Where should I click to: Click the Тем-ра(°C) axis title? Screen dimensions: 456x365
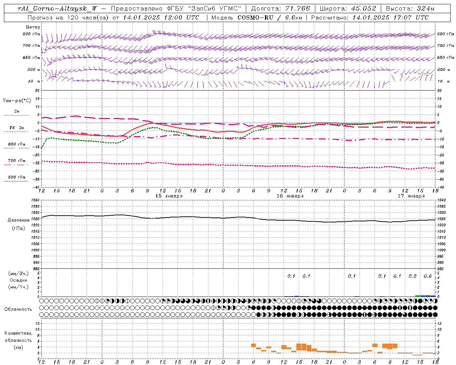coord(17,101)
